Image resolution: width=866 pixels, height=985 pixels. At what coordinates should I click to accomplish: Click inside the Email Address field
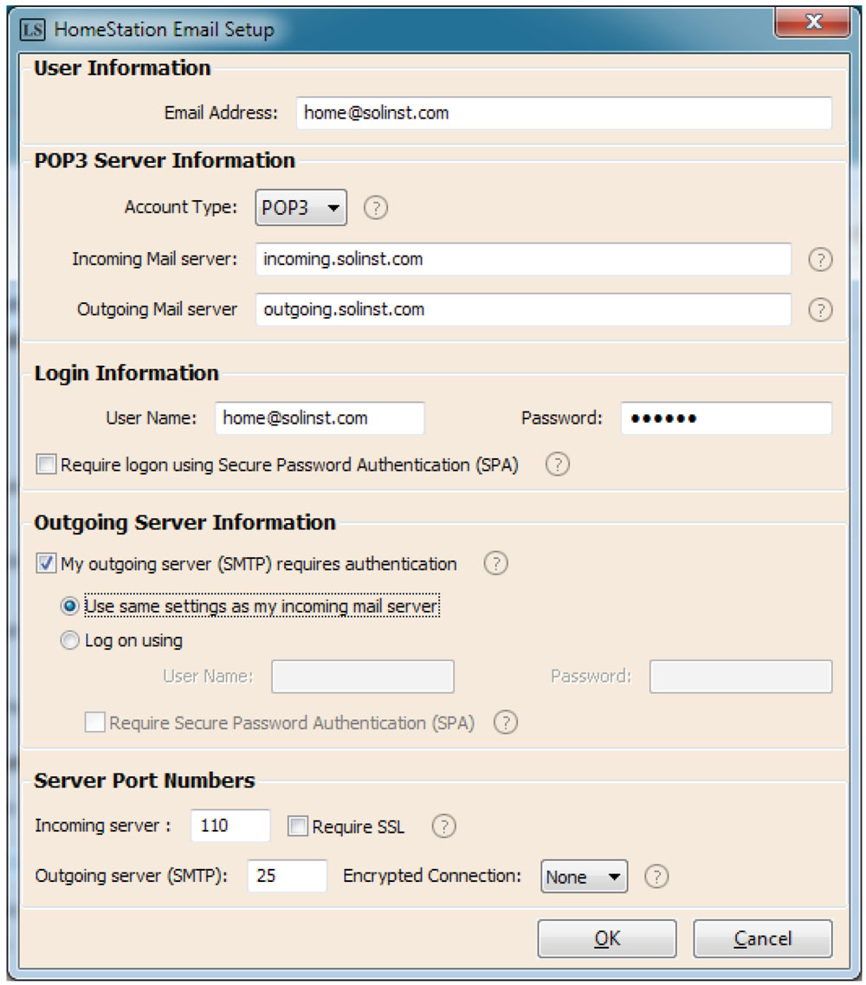tap(563, 113)
